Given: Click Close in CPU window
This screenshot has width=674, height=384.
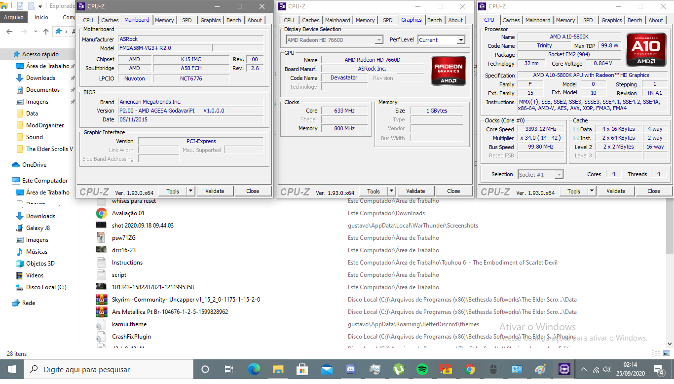Looking at the screenshot, I should [x=654, y=191].
